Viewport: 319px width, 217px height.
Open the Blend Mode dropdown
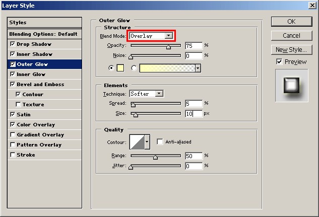pyautogui.click(x=168, y=36)
